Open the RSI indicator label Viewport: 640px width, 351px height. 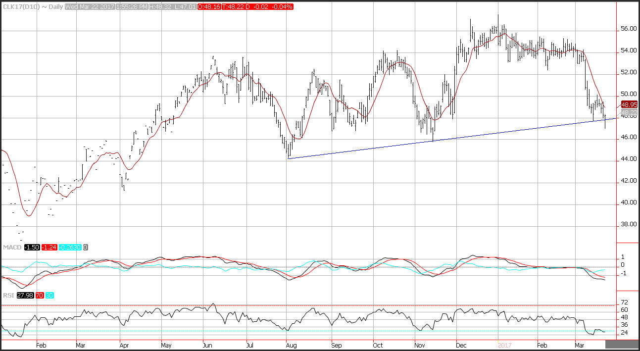(8, 296)
